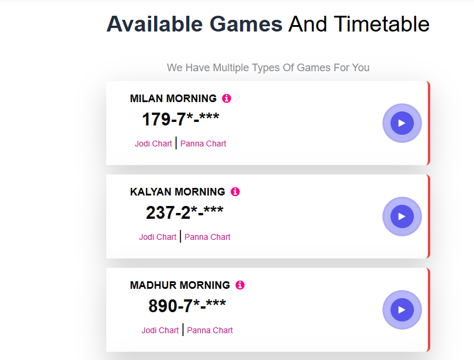Click the info icon beside MADHUR MORNING
Screen dimensions: 474x360
pyautogui.click(x=239, y=285)
